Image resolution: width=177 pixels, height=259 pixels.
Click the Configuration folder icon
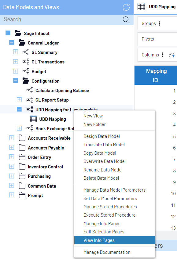26,81
